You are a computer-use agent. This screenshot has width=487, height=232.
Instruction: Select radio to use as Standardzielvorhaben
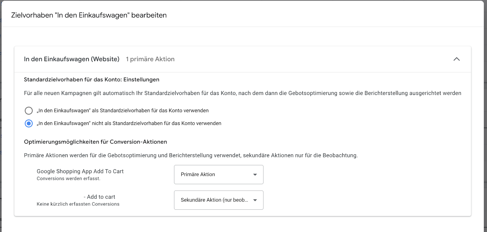(29, 111)
